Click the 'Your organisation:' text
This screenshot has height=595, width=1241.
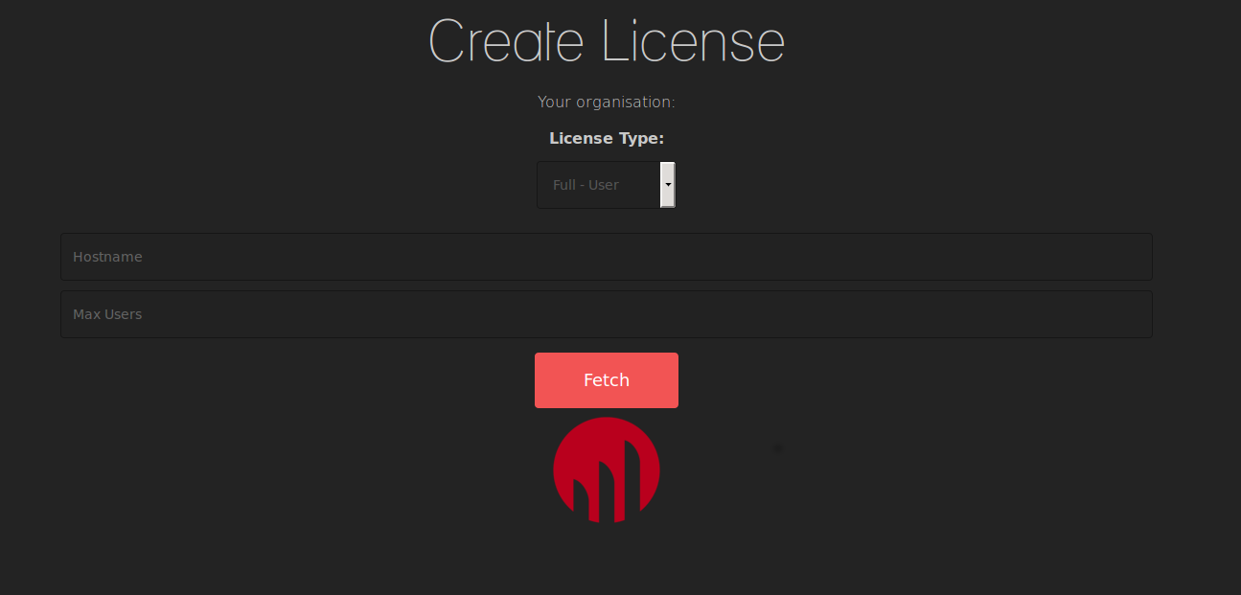607,102
